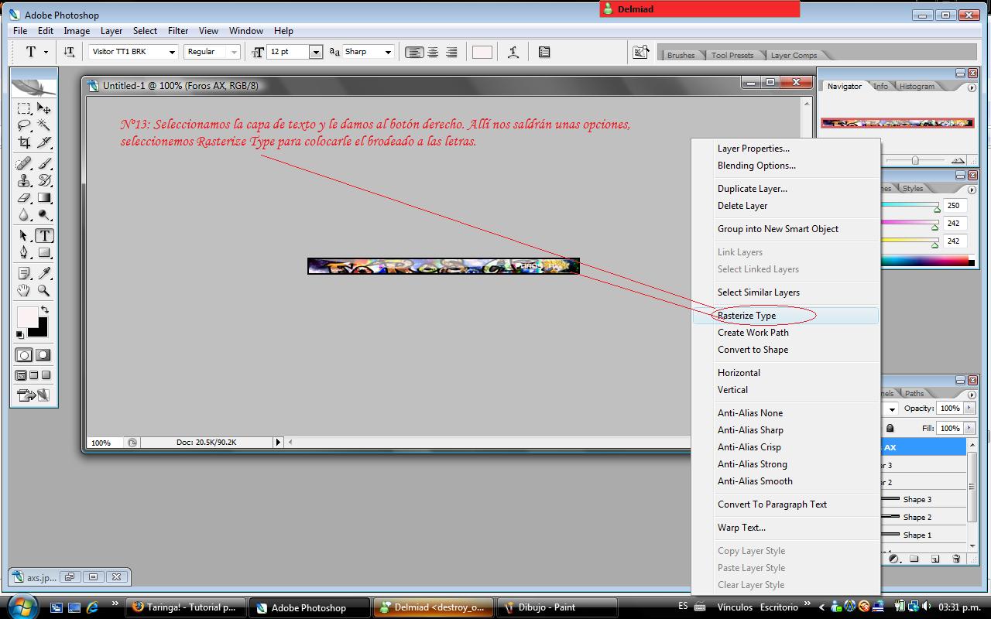Select the Zoom tool
The image size is (991, 619).
coord(44,290)
